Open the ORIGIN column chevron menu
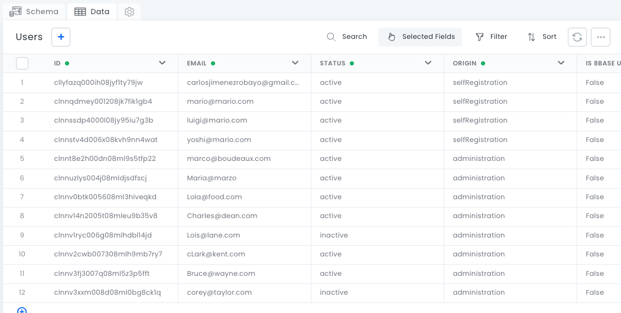621x313 pixels. (561, 63)
